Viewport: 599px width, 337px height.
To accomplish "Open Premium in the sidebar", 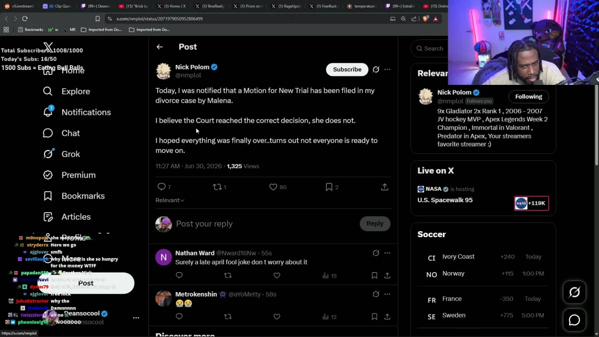I will pos(69,175).
